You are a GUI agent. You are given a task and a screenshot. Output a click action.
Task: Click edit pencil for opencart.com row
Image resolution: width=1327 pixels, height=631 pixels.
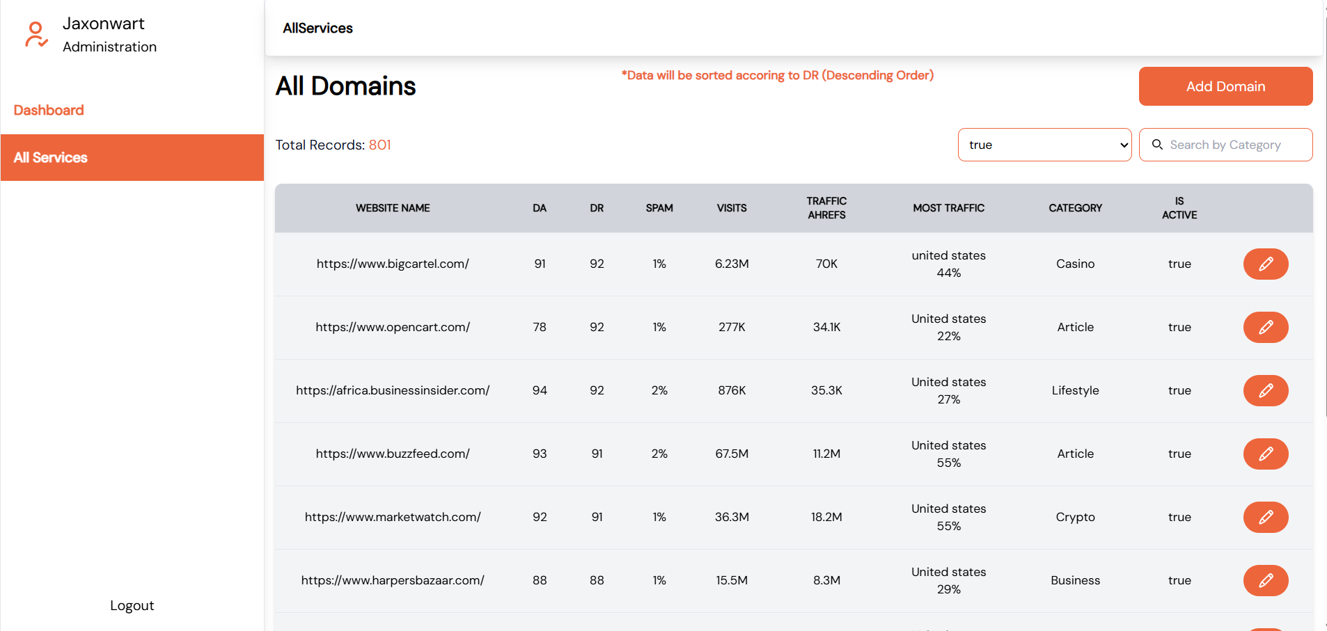point(1265,327)
